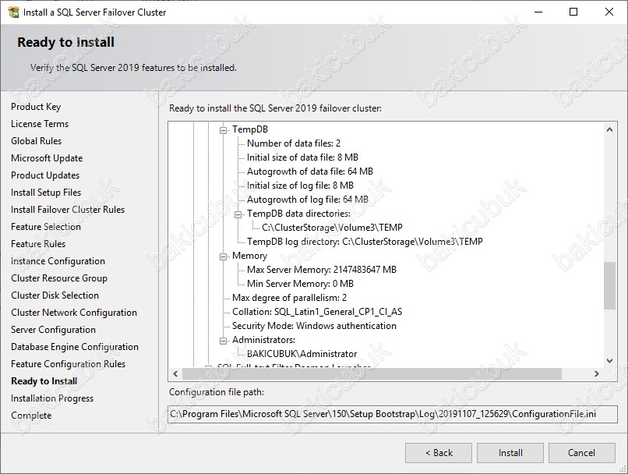This screenshot has height=474, width=628.
Task: Open Cluster Network Configuration step
Action: point(74,313)
